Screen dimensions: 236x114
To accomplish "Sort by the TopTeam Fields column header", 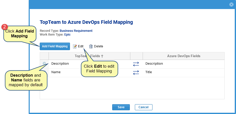I will tap(89, 56).
